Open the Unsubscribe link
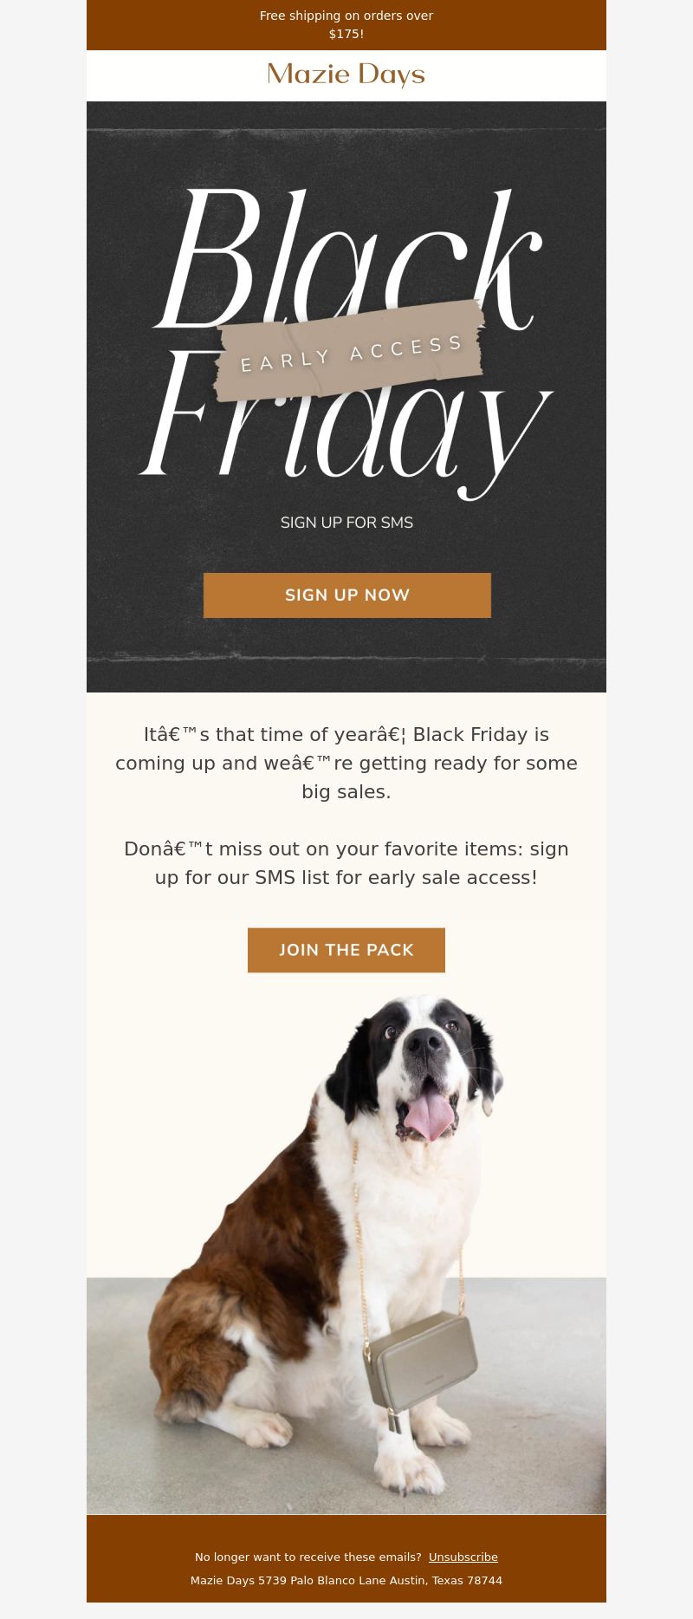This screenshot has width=693, height=1619. (x=463, y=1557)
